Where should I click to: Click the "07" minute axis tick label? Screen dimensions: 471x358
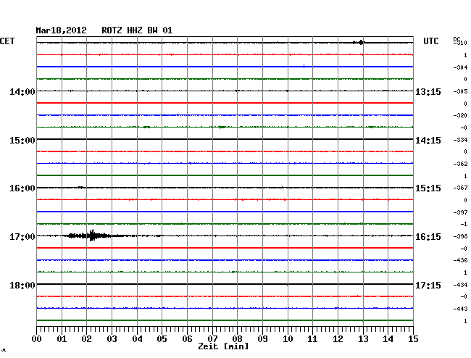tap(212, 338)
